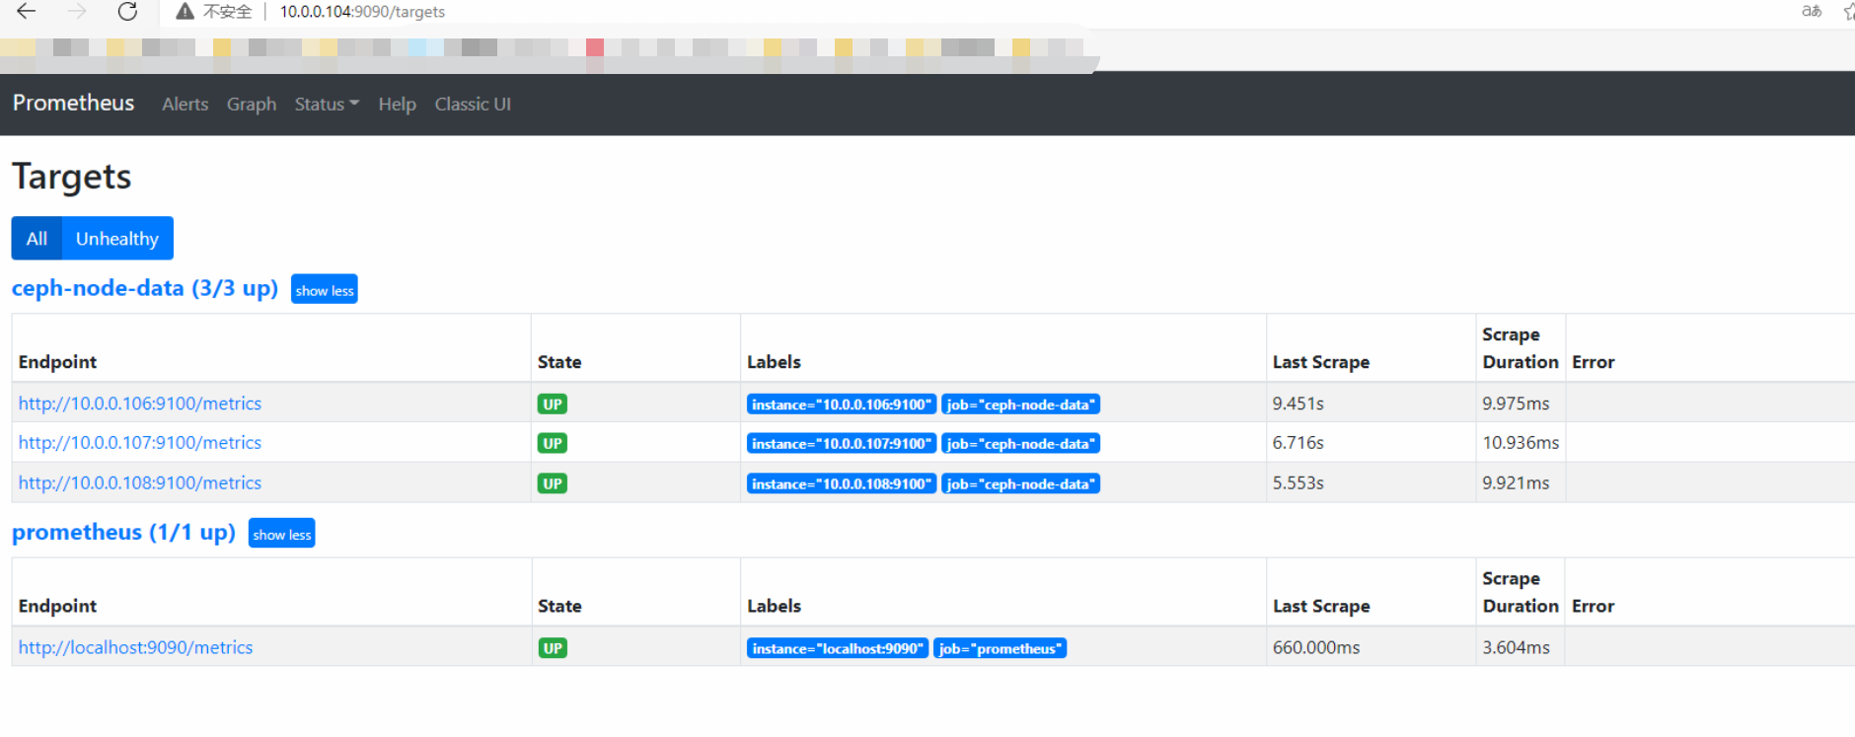Click scrape duration 9.921ms
Screen dimensions: 1855x737
click(x=1516, y=482)
